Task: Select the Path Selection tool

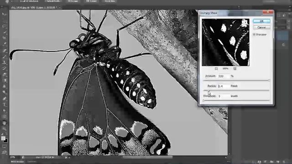Action: 4,111
